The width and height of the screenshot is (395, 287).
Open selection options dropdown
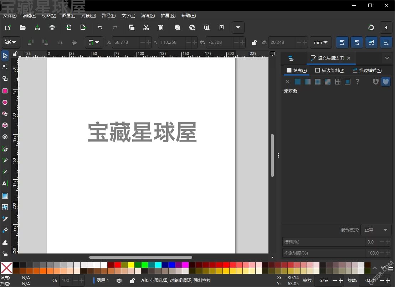(11, 42)
